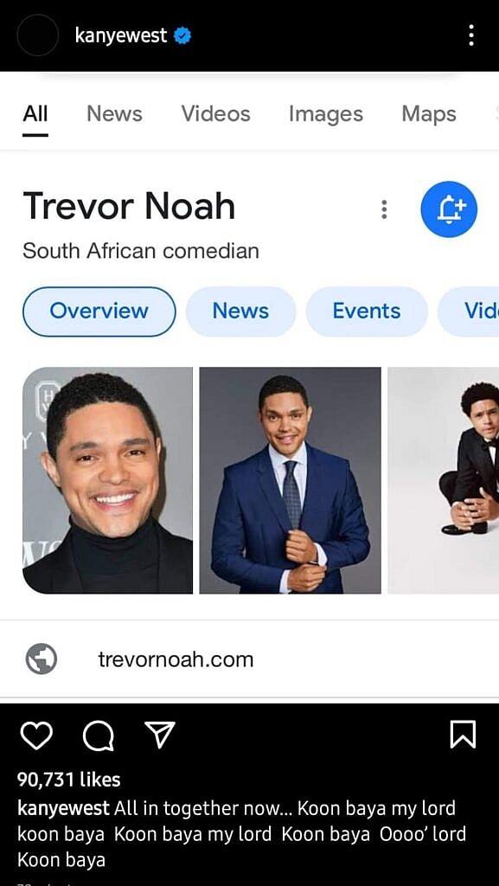View the 90,731 likes list

[69, 780]
